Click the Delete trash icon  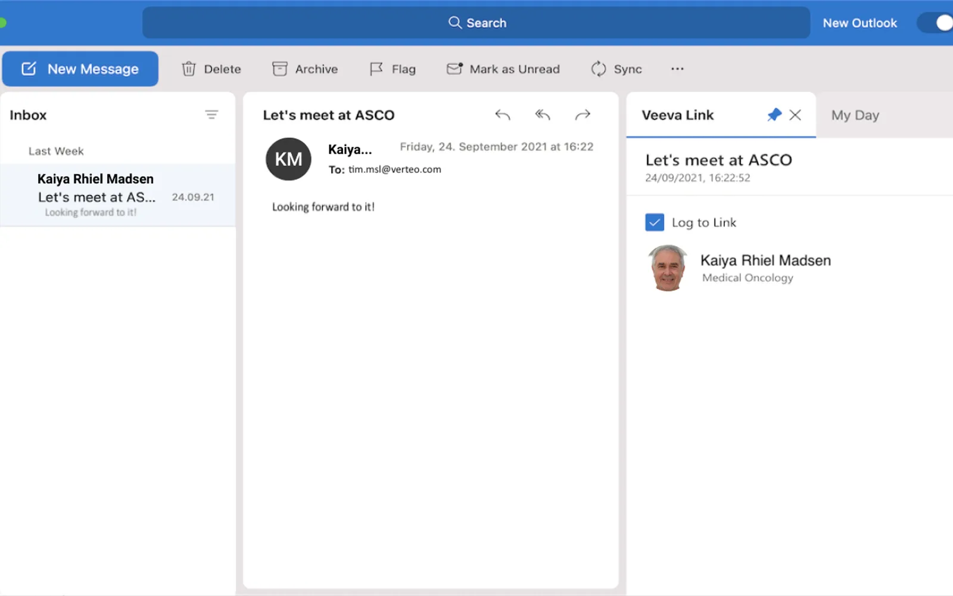click(x=189, y=69)
